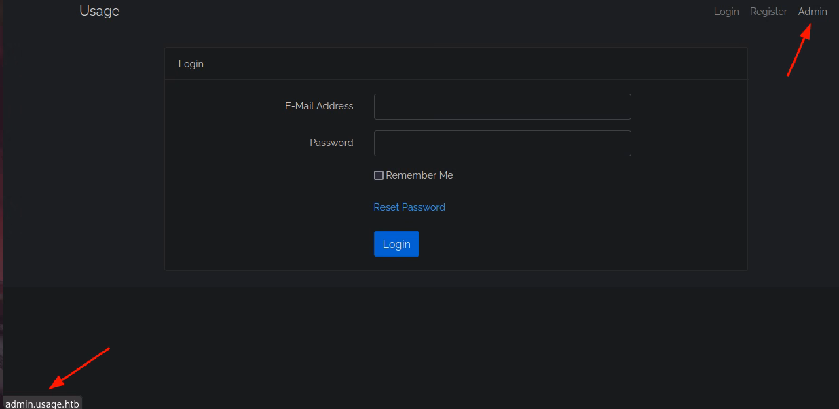The width and height of the screenshot is (839, 409).
Task: Go to Login in navbar
Action: (x=726, y=12)
